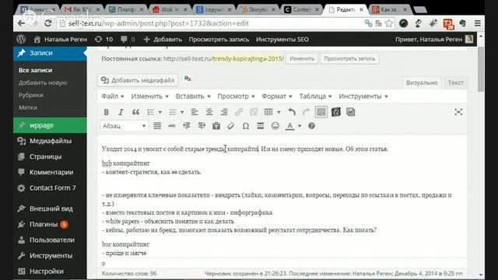Open the Абзац paragraph format dropdown

(124, 126)
